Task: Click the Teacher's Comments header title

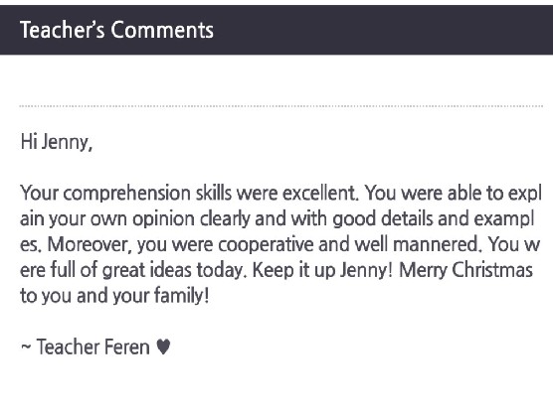Action: (x=116, y=30)
